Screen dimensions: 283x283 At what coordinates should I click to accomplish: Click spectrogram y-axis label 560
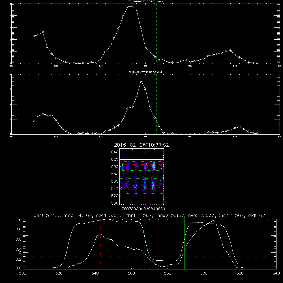(115, 181)
